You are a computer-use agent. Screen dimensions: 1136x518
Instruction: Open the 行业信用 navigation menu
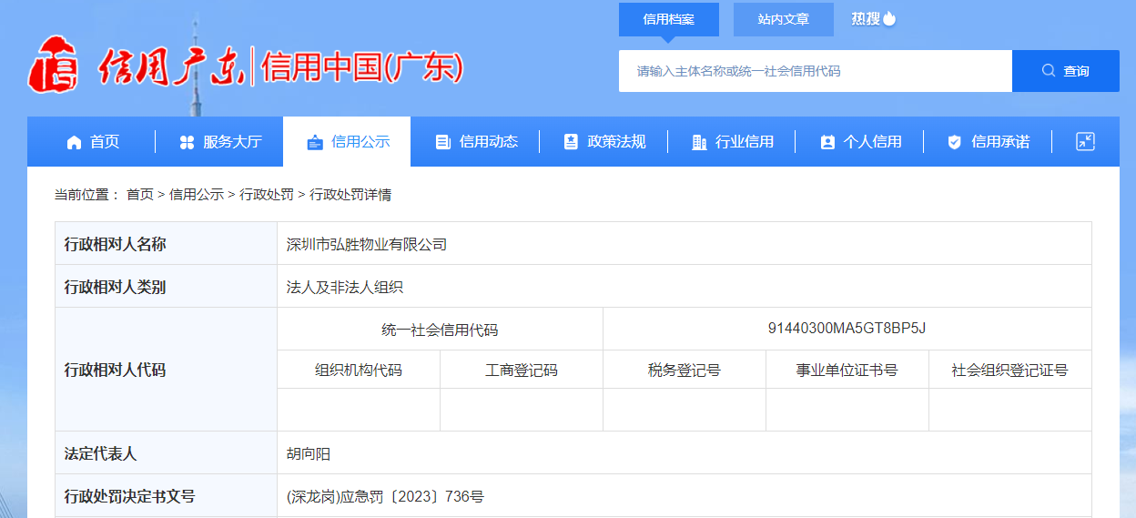pyautogui.click(x=732, y=142)
